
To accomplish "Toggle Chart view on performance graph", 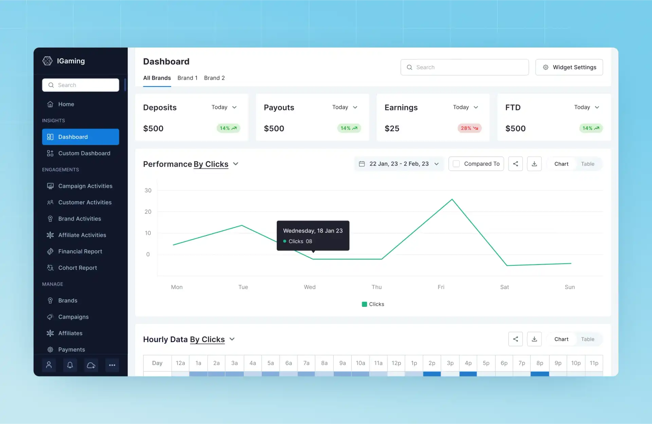I will (561, 163).
